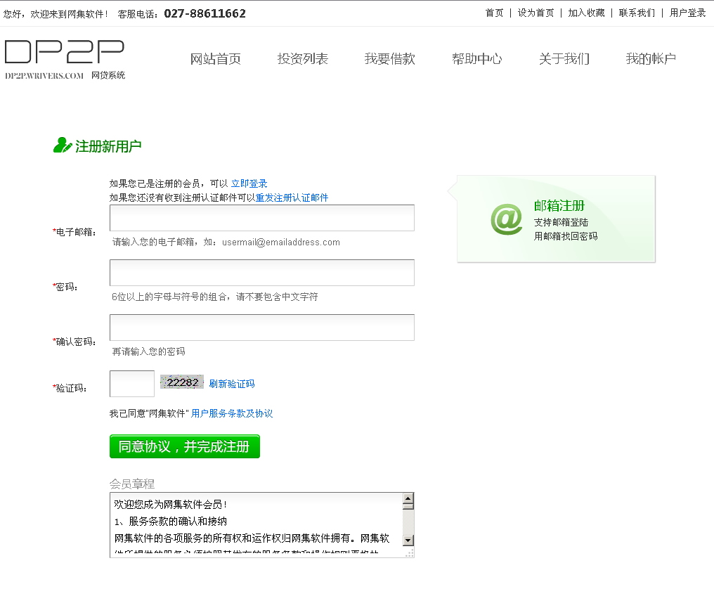Screen dimensions: 714x608
Task: Open the 我要借款 section
Action: 389,59
